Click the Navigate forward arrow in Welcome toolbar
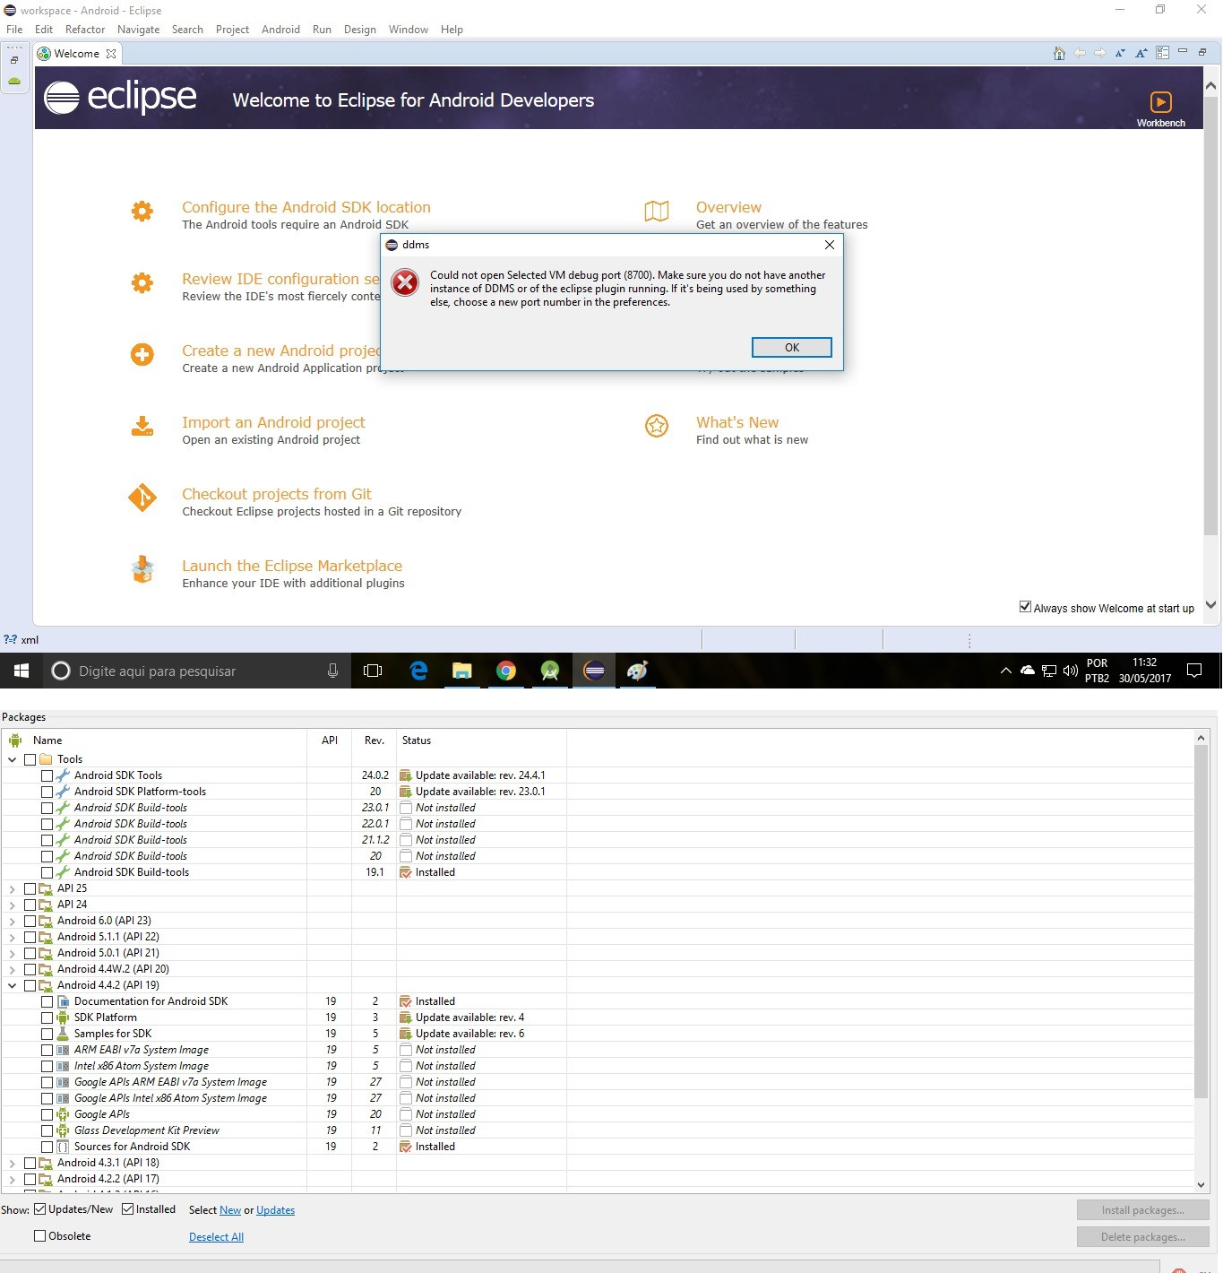The image size is (1223, 1273). (1099, 53)
